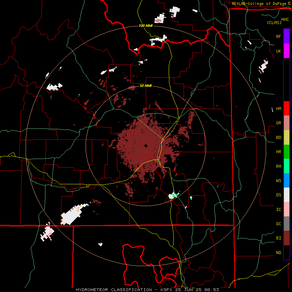Viewport: 292px width, 292px height.
Task: Click the 100 NMI range ring label
Action: [x=146, y=26]
